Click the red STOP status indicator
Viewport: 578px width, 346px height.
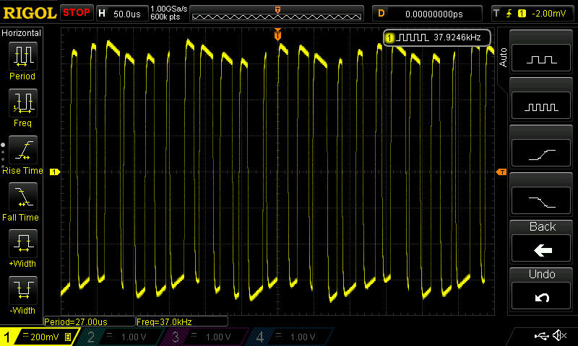77,13
